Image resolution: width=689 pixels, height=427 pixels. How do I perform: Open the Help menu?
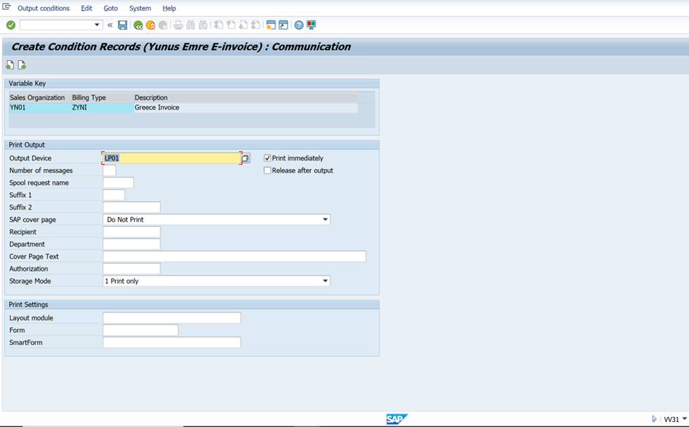click(x=169, y=8)
